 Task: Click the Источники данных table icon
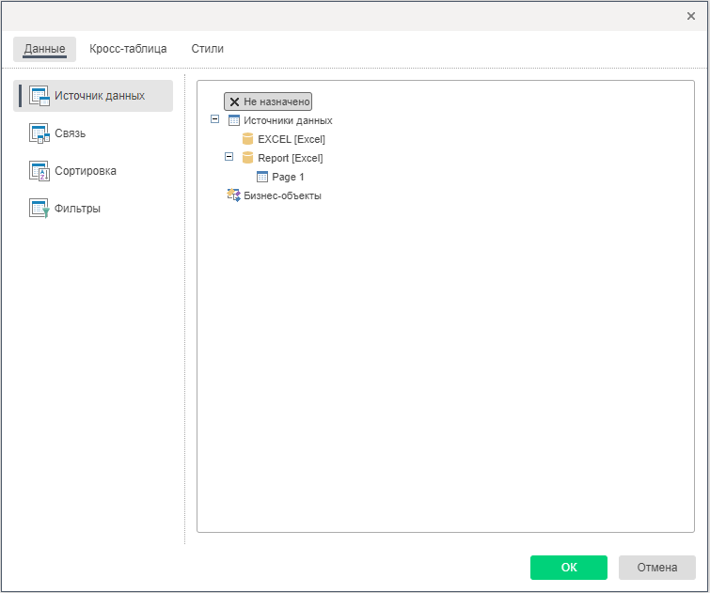[234, 120]
